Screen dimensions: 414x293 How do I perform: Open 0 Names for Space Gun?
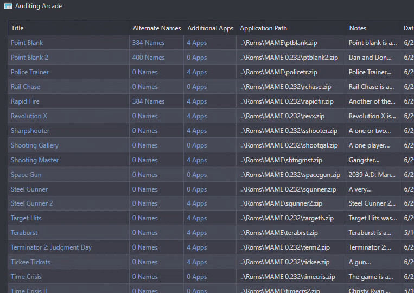tap(145, 175)
